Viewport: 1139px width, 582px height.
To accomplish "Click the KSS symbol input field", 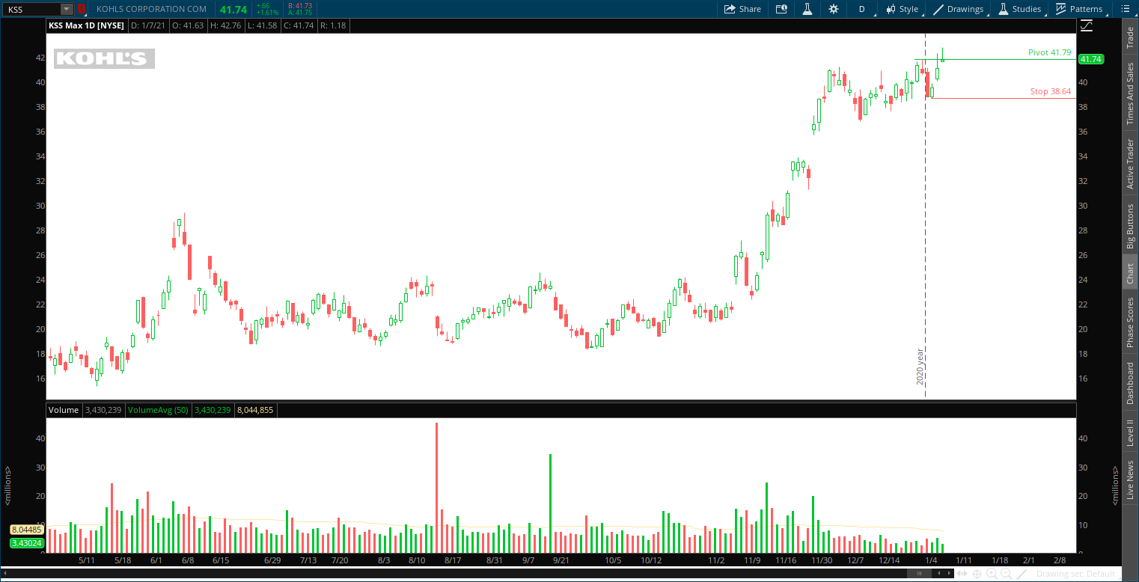I will point(31,9).
